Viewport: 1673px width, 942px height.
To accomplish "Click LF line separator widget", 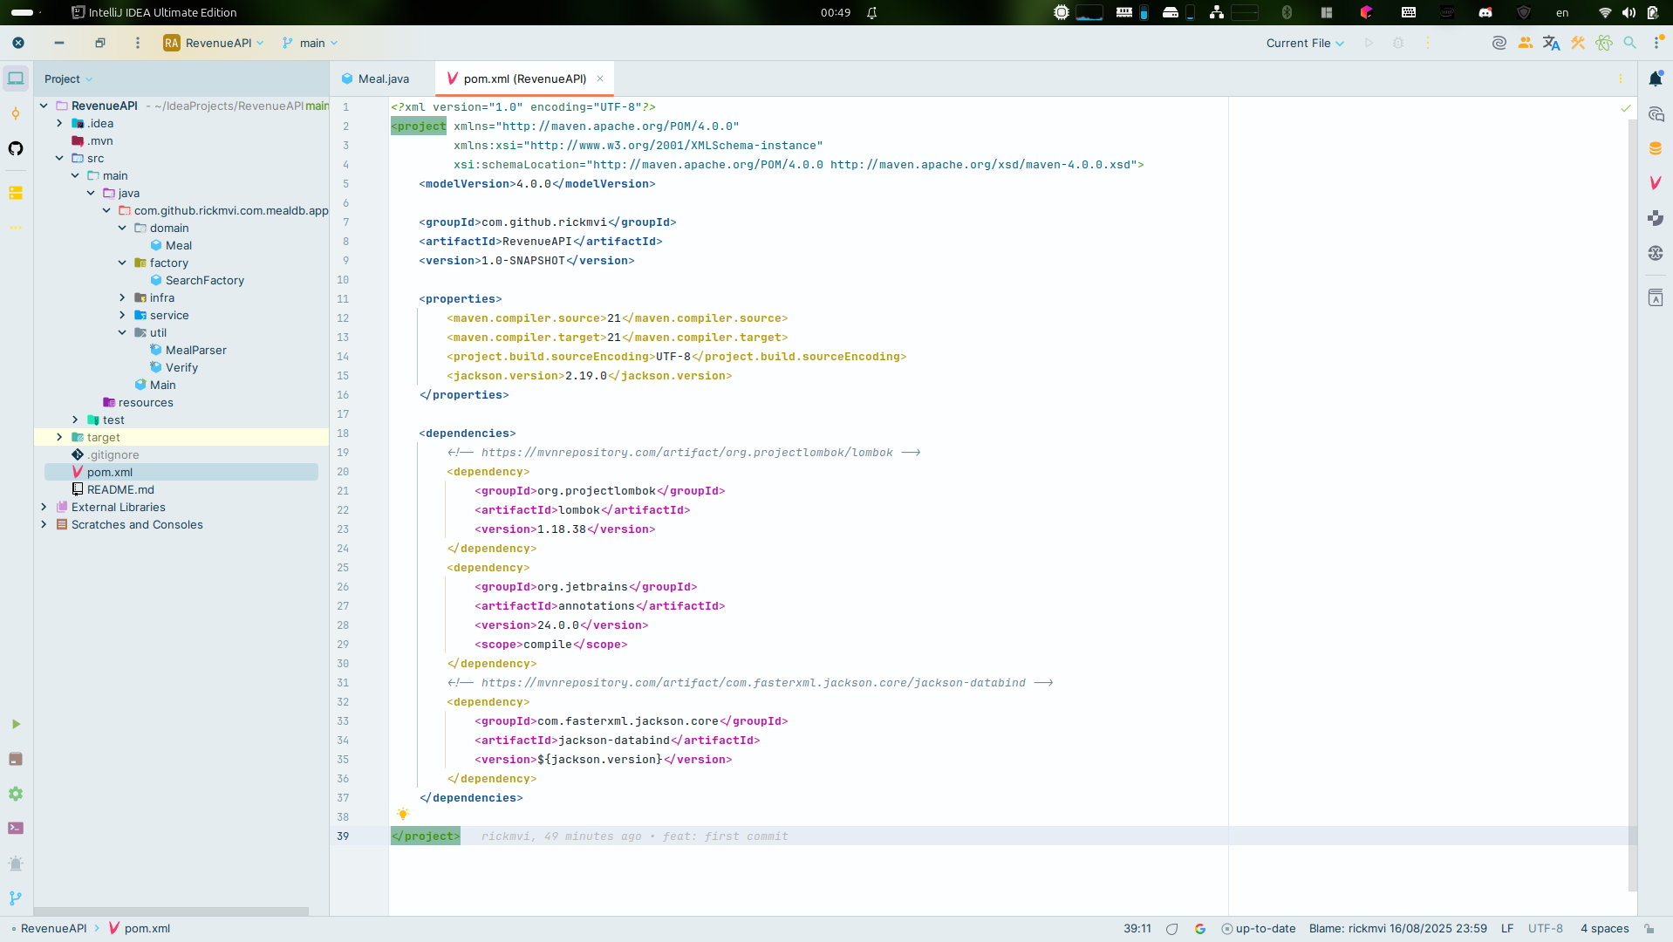I will [x=1506, y=929].
